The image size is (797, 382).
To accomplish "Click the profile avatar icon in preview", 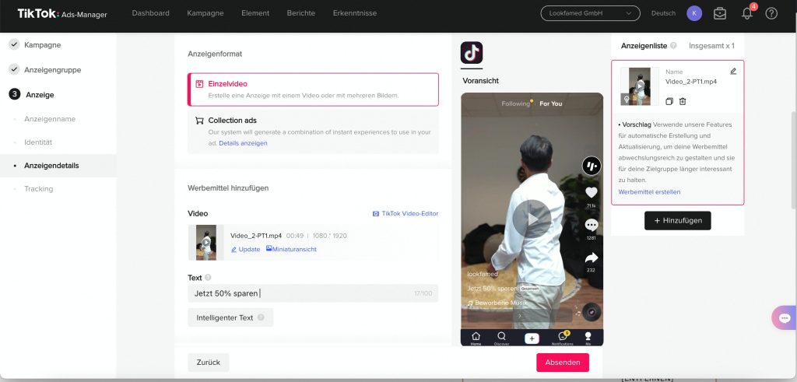I will point(592,166).
